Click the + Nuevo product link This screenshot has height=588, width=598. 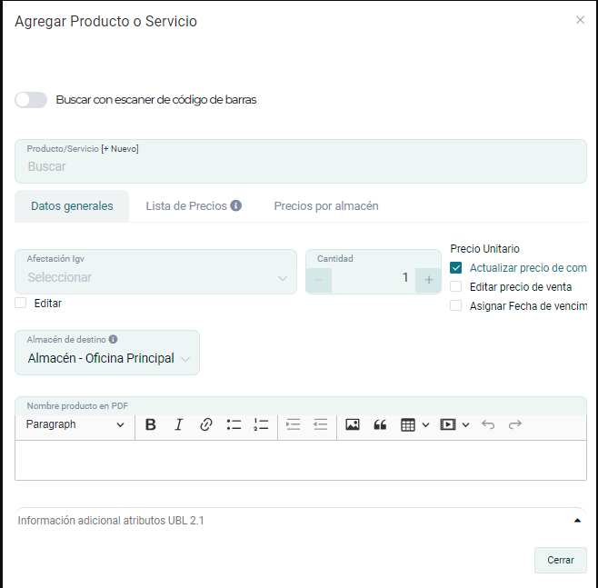120,148
